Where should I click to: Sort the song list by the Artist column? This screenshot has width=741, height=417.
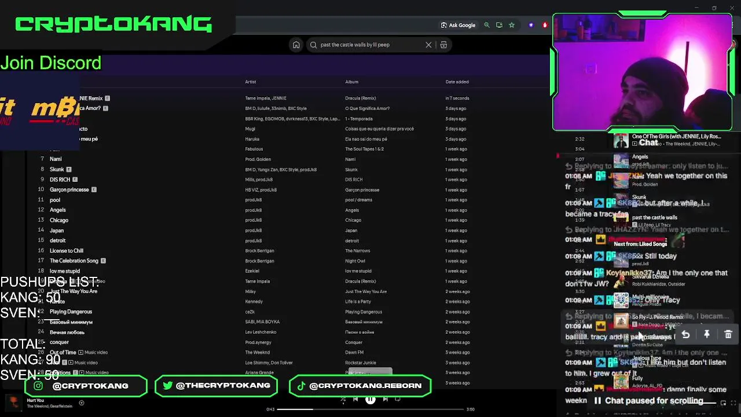[x=251, y=82]
